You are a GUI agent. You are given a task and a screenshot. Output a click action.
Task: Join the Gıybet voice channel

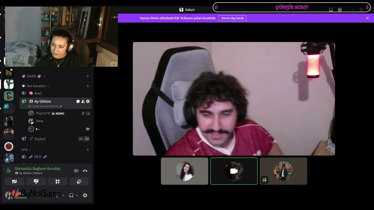coord(56,139)
